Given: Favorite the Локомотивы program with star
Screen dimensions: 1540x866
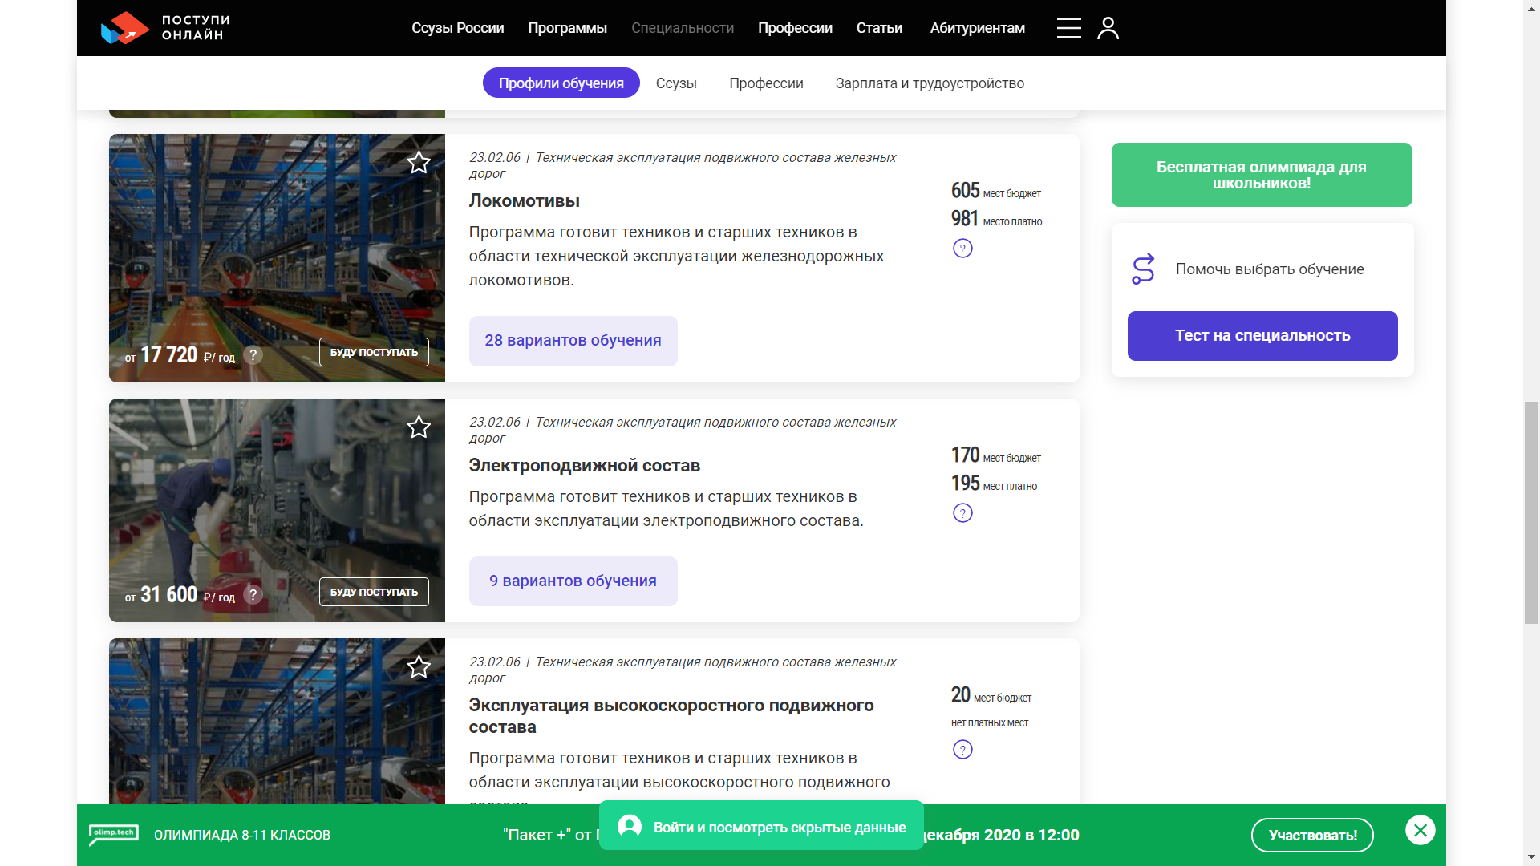Looking at the screenshot, I should pos(419,163).
